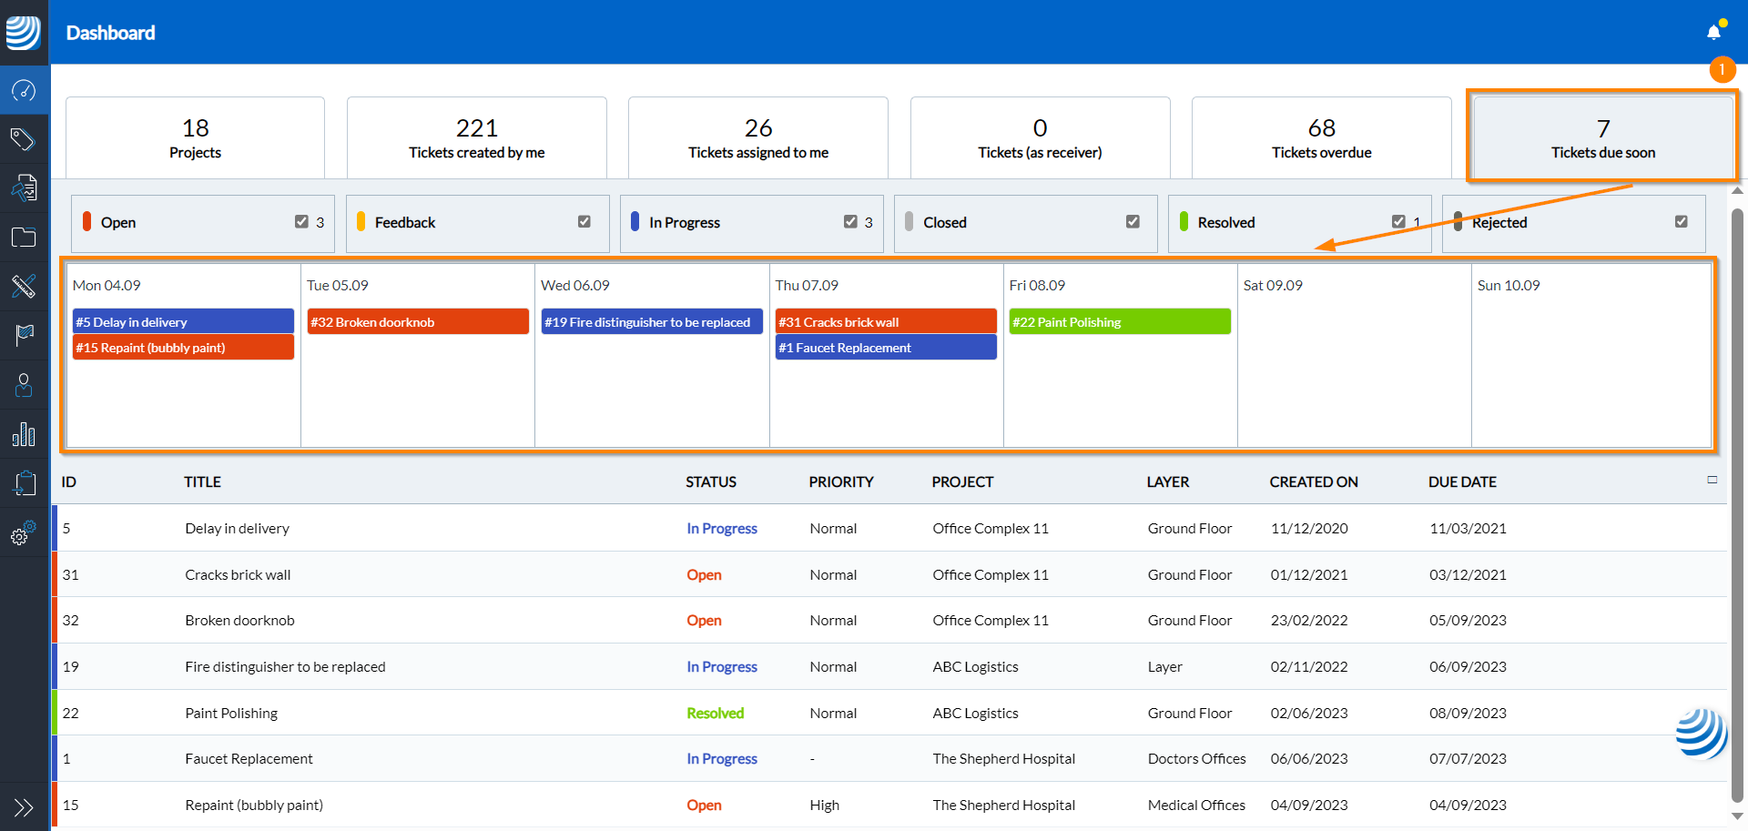Open the dashboard gauge icon in sidebar
Screen dimensions: 1748x831
(24, 90)
